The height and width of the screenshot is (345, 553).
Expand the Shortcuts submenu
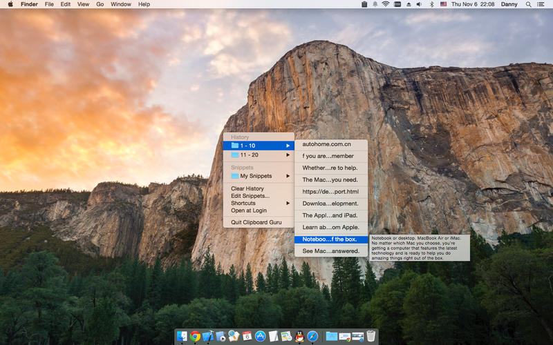259,203
